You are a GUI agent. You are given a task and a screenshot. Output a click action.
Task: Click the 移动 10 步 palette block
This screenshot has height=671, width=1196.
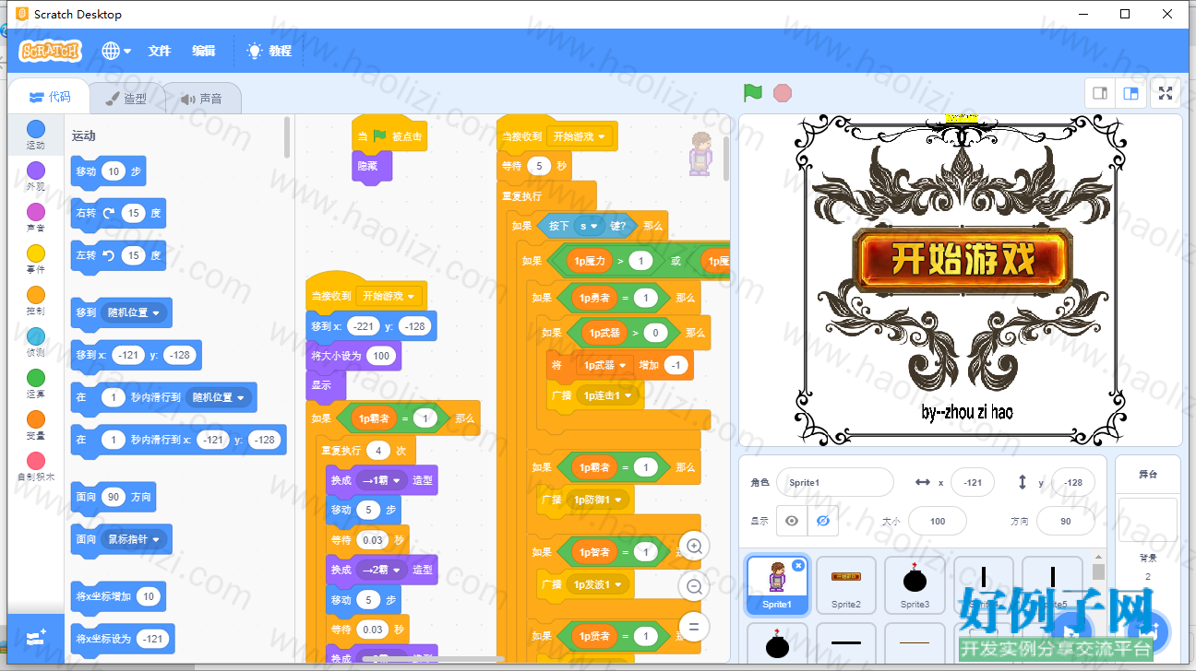tap(108, 171)
